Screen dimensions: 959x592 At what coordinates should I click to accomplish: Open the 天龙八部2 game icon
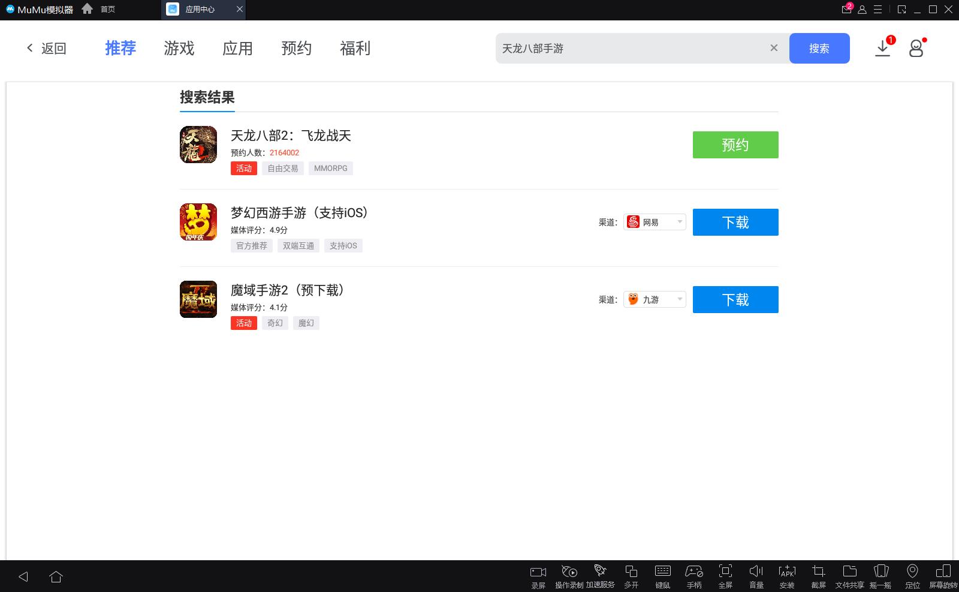[198, 145]
